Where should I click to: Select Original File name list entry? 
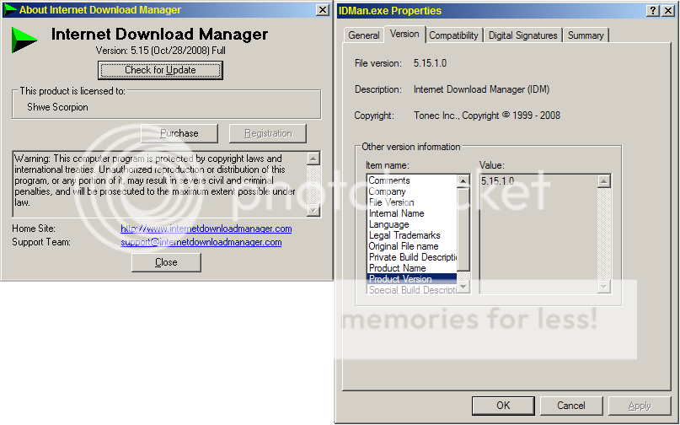(404, 246)
